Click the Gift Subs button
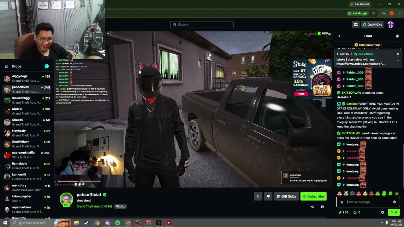 286,196
